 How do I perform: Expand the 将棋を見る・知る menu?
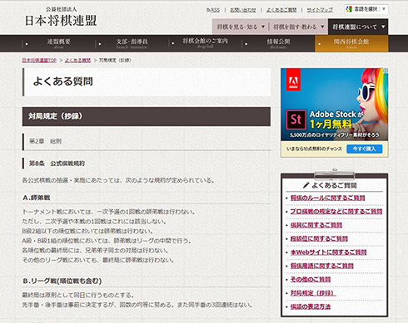click(x=241, y=27)
